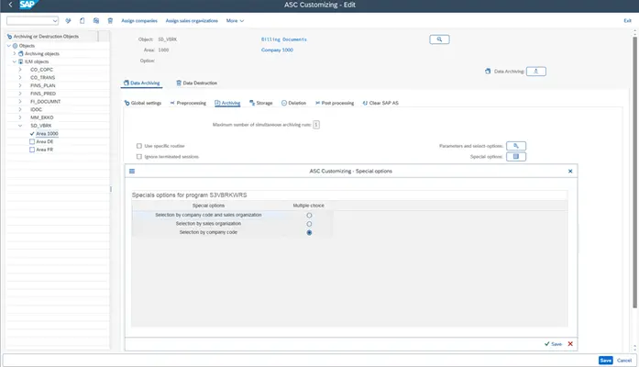Click the Billing Documents link
The width and height of the screenshot is (639, 367).
click(284, 39)
